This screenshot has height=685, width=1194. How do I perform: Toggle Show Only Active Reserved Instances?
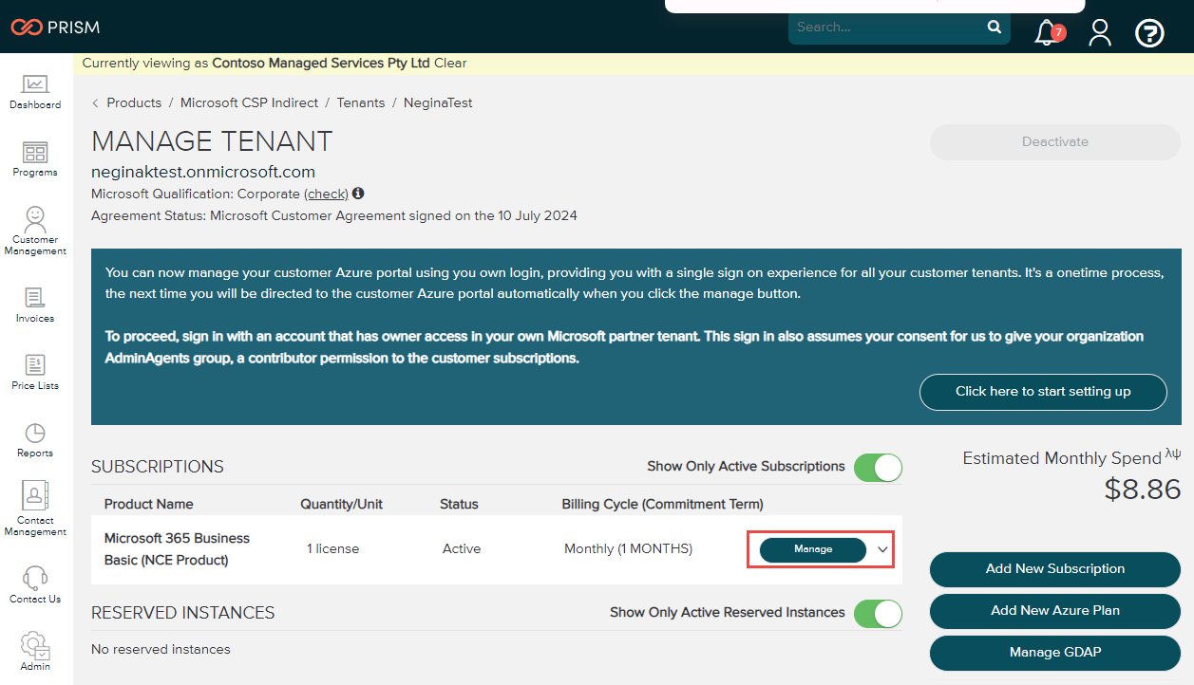coord(877,613)
